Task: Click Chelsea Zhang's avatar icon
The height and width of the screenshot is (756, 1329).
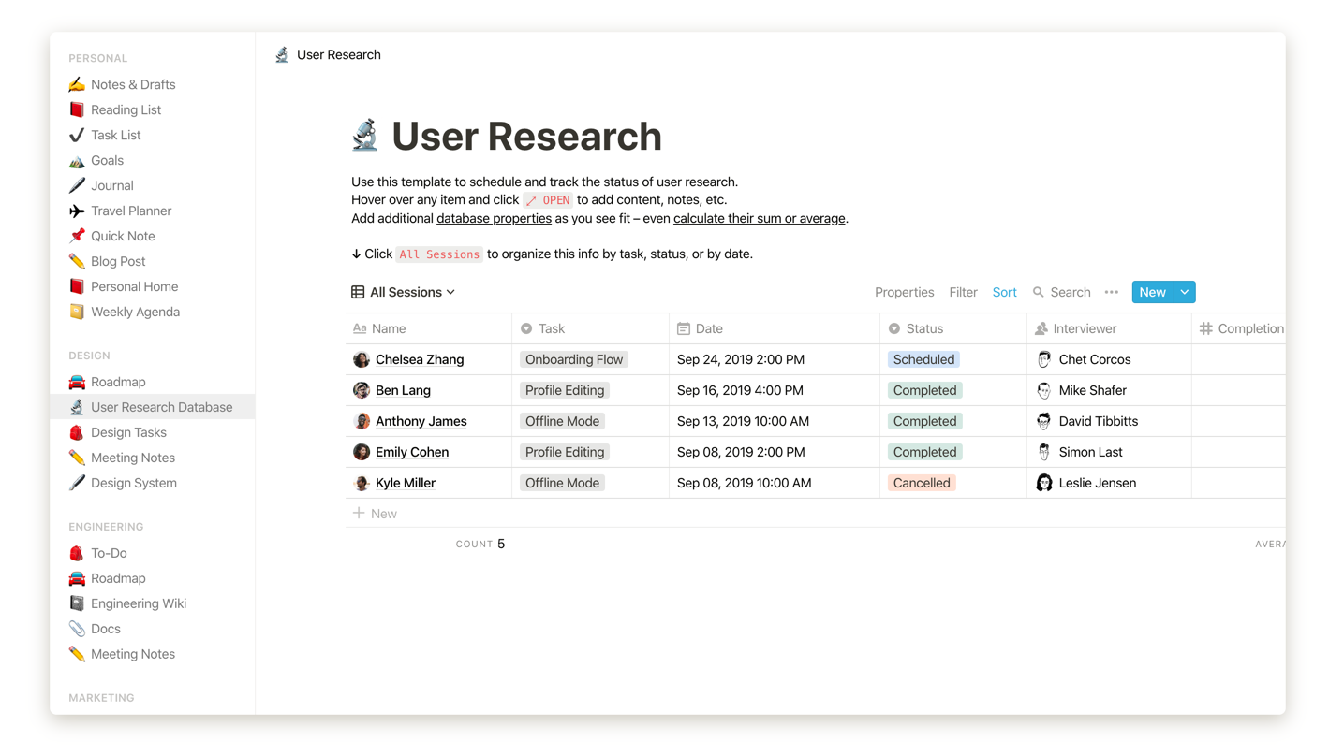Action: (362, 359)
